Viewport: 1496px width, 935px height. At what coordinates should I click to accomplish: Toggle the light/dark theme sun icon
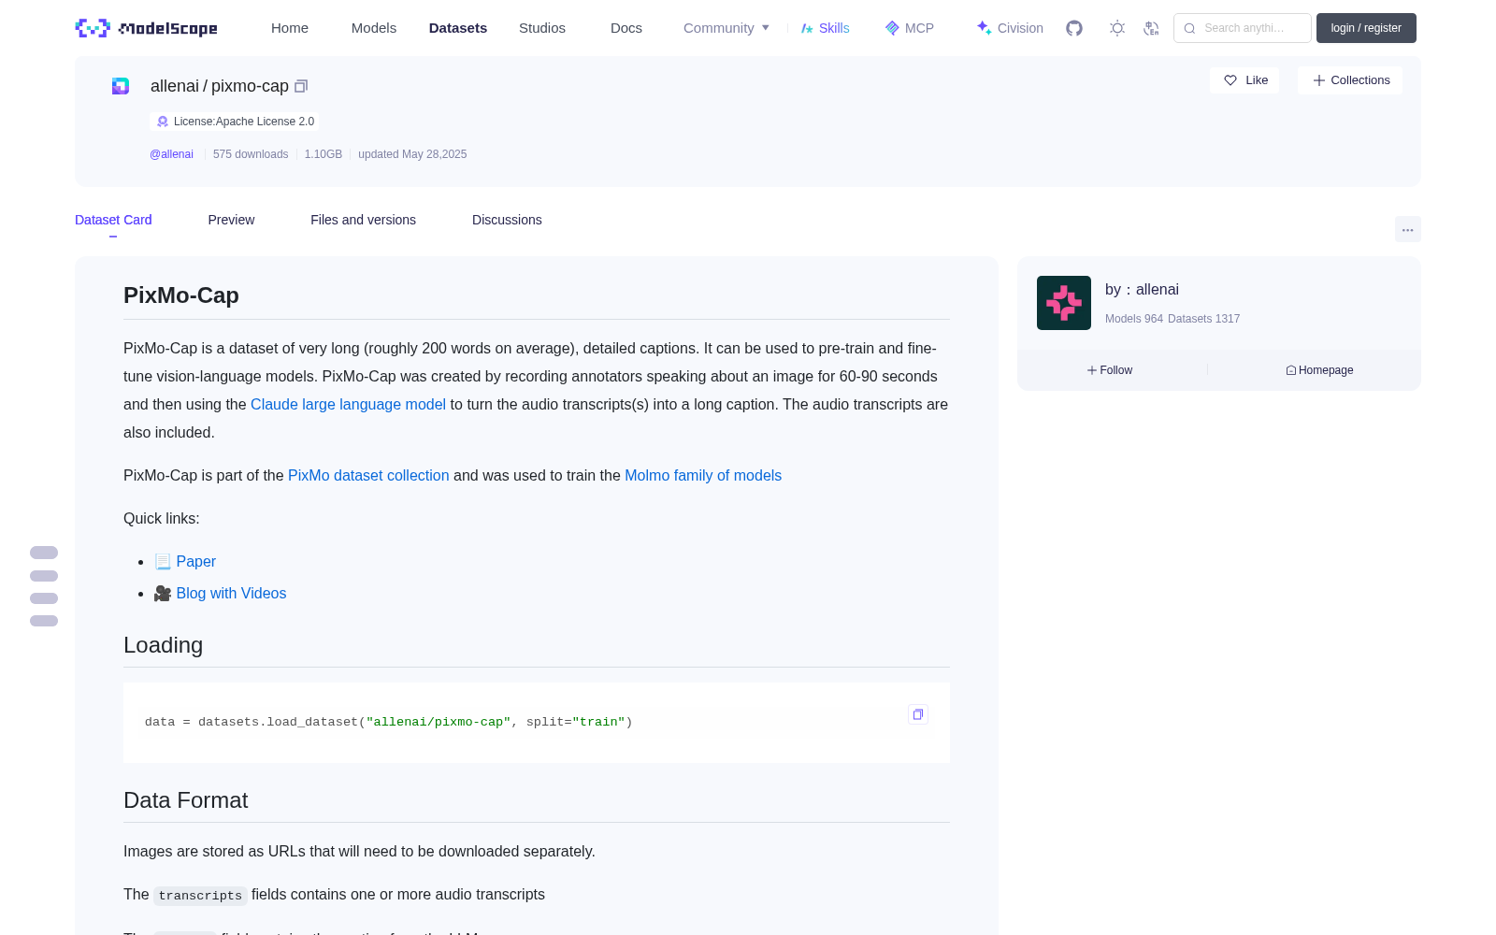pyautogui.click(x=1117, y=28)
